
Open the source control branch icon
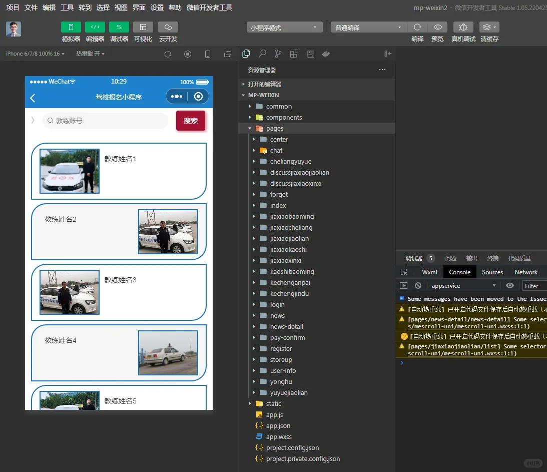(278, 54)
